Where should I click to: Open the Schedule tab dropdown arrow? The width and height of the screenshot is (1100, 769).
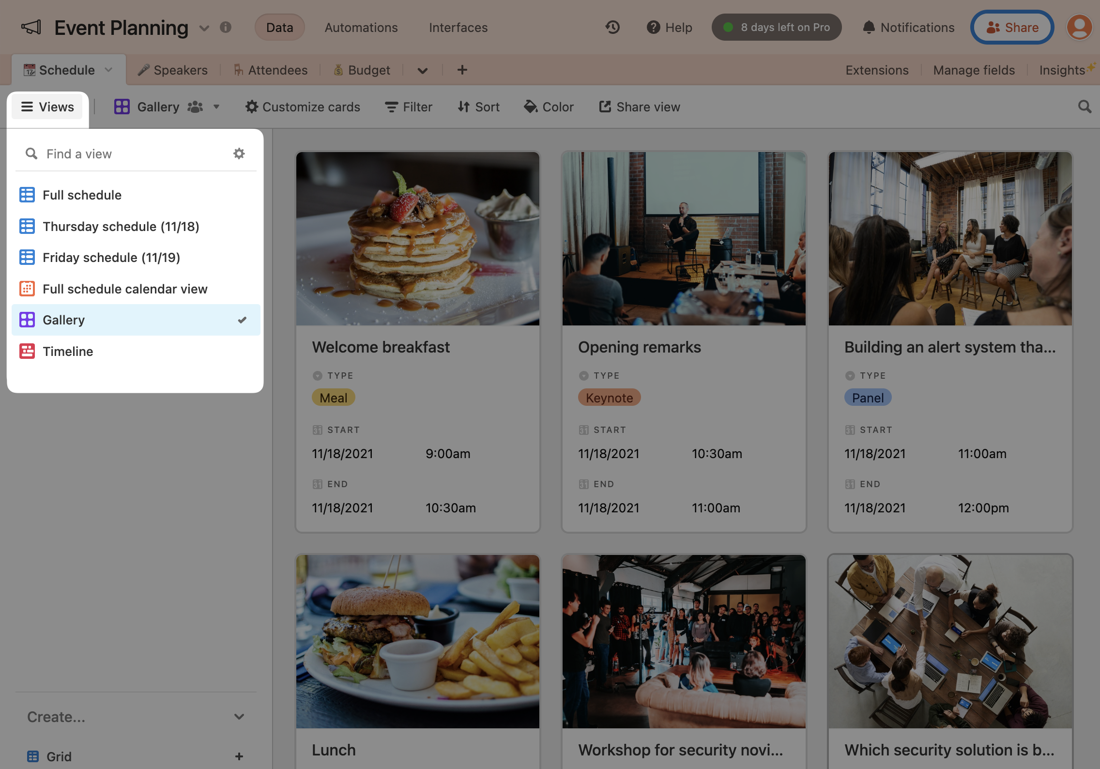click(x=109, y=70)
